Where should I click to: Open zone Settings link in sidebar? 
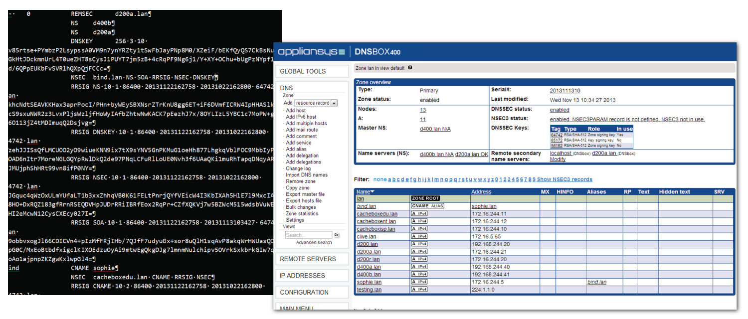295,221
